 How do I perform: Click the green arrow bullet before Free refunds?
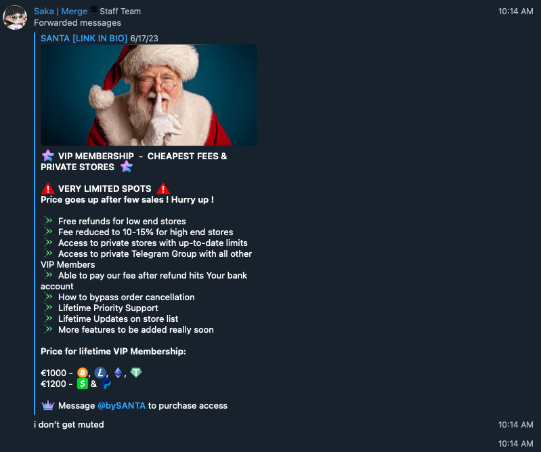49,221
